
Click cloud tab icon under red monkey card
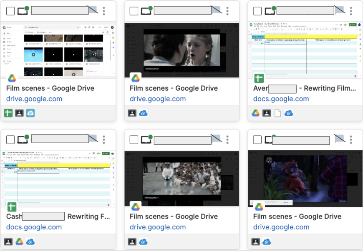pyautogui.click(x=267, y=242)
